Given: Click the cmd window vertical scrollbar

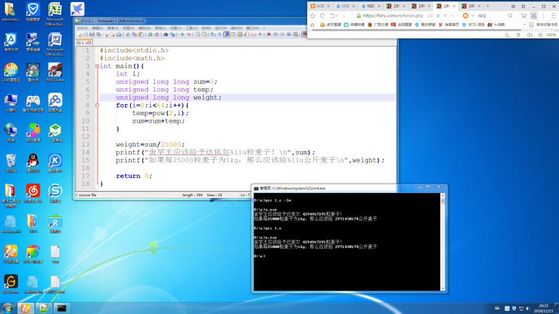Looking at the screenshot, I should point(442,242).
